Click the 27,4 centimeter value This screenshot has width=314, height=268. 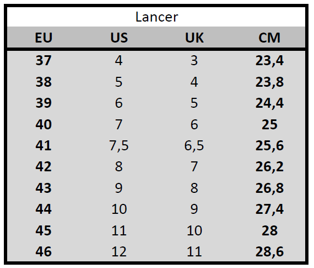(269, 209)
